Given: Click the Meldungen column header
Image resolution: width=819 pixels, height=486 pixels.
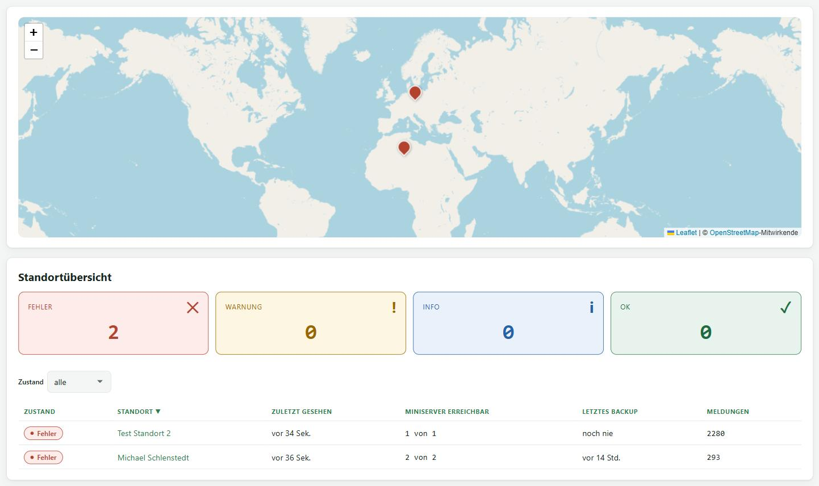Looking at the screenshot, I should (728, 412).
